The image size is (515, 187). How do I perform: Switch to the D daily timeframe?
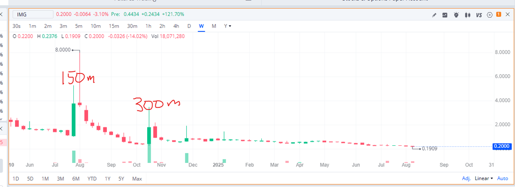189,26
